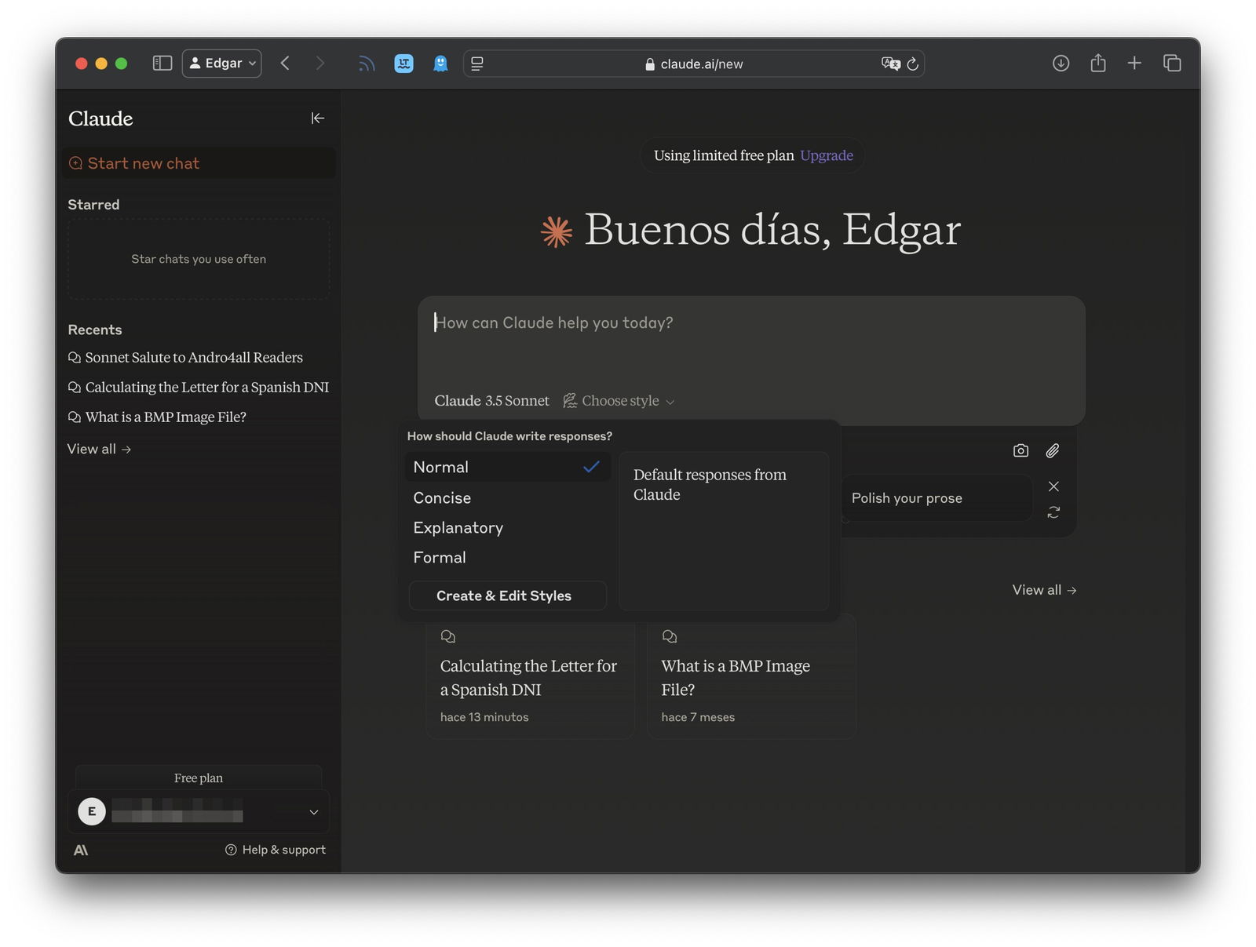Expand the account menu chevron
1256x947 pixels.
[x=314, y=812]
